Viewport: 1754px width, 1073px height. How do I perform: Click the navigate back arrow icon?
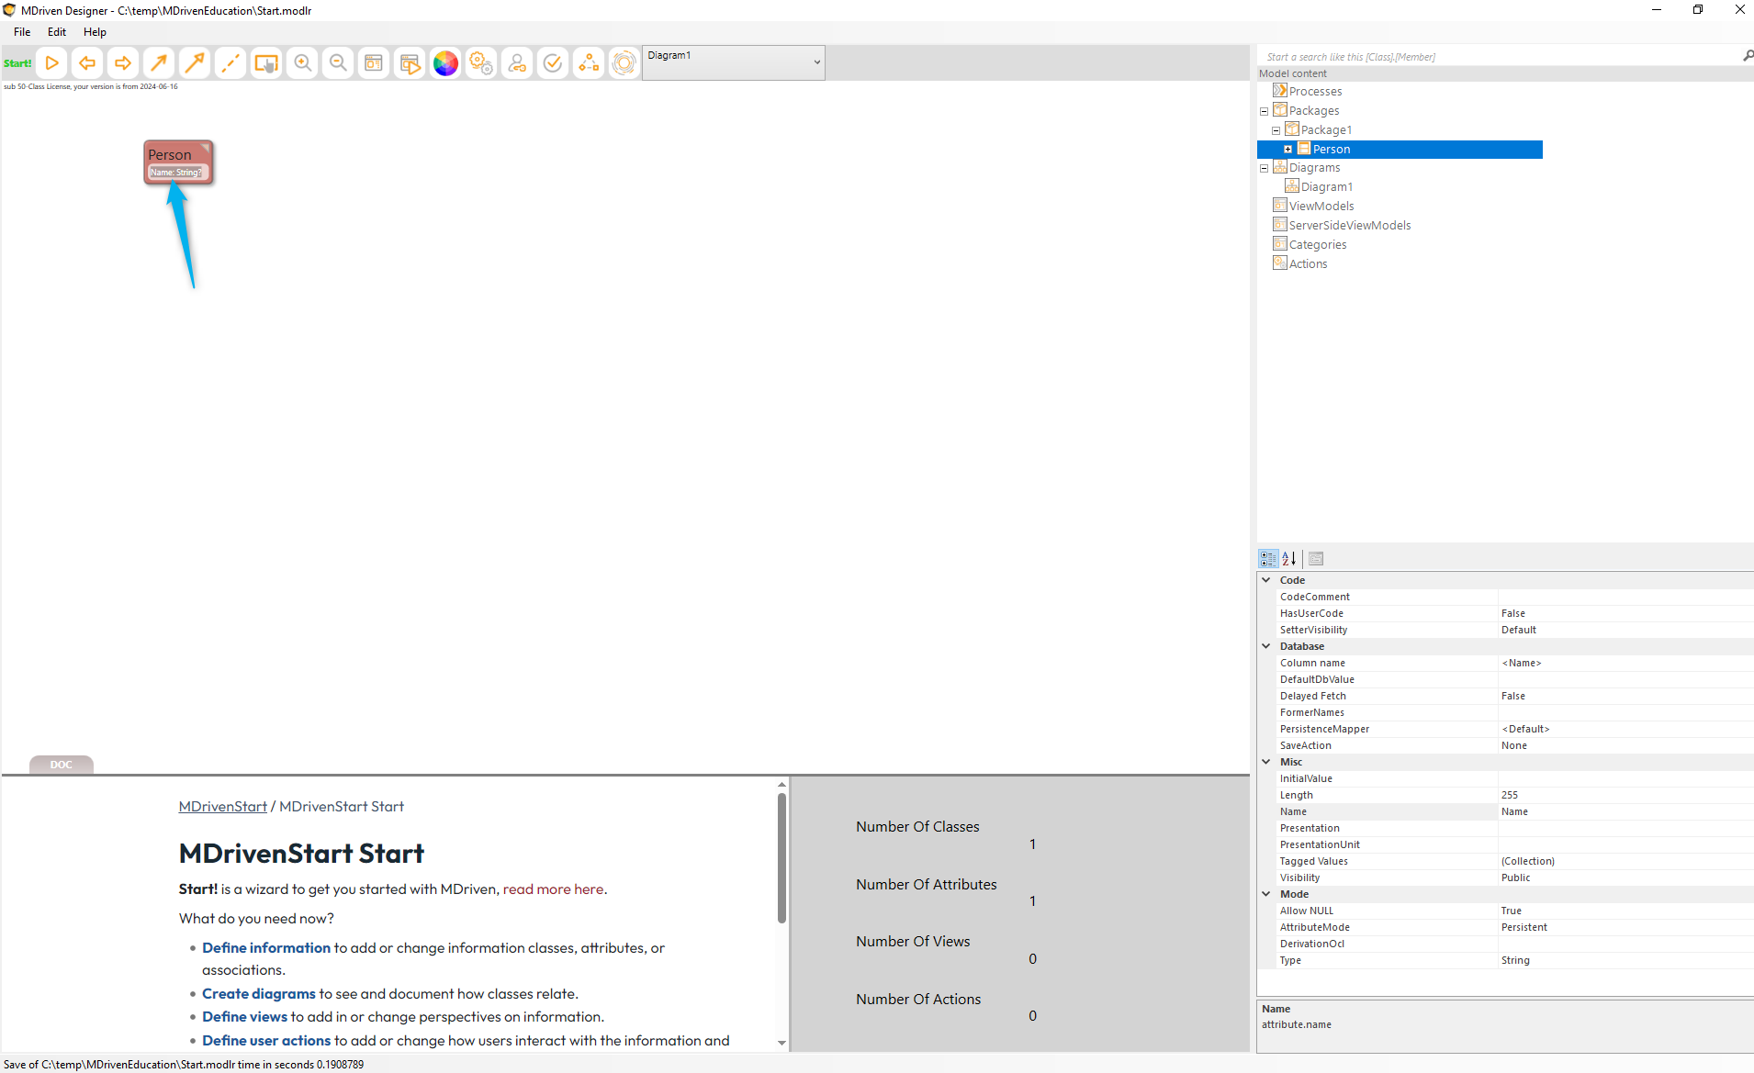(87, 63)
